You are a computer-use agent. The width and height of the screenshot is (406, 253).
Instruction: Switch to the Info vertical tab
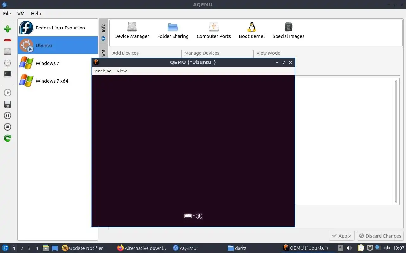pos(103,32)
